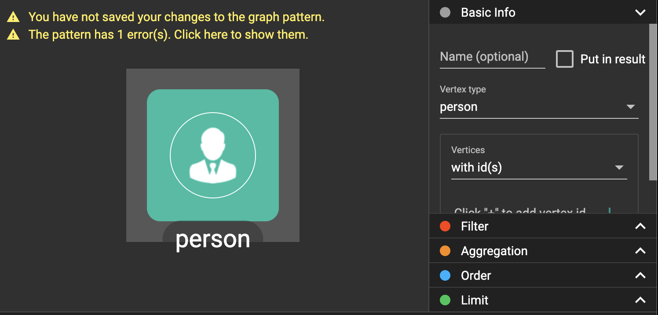This screenshot has width=658, height=315.
Task: Collapse the Basic Info section chevron
Action: (640, 12)
